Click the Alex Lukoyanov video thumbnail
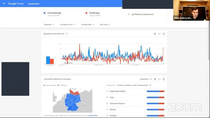 point(192,10)
